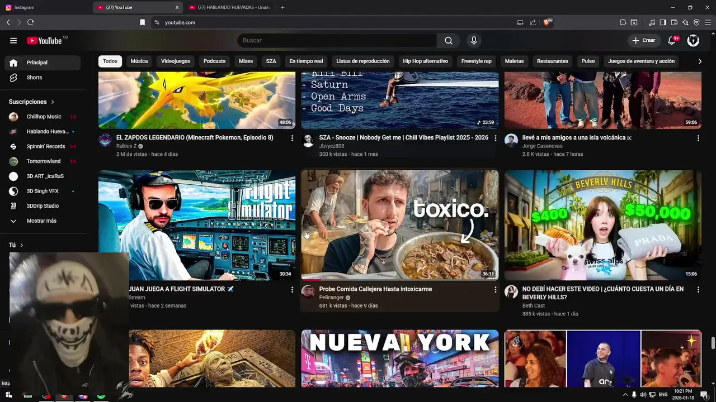Show more category chips with right arrow
Viewport: 716px width, 402px height.
pyautogui.click(x=700, y=61)
